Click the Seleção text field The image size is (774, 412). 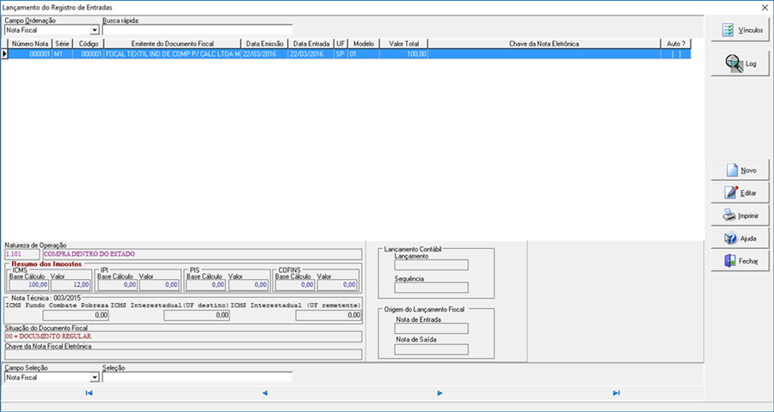[197, 377]
